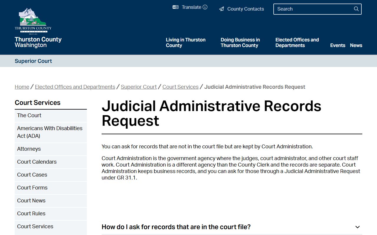Click 'How do I ask for records that are in the court file?' heading
Viewport: 377px width, 235px height.
click(176, 227)
